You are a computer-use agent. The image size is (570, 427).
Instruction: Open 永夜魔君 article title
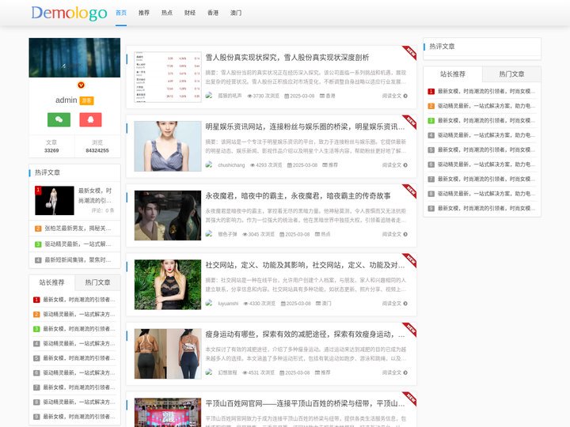[x=298, y=196]
